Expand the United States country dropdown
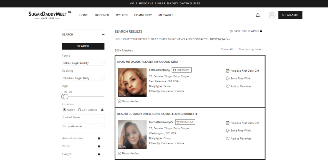The width and height of the screenshot is (328, 160). (83, 117)
